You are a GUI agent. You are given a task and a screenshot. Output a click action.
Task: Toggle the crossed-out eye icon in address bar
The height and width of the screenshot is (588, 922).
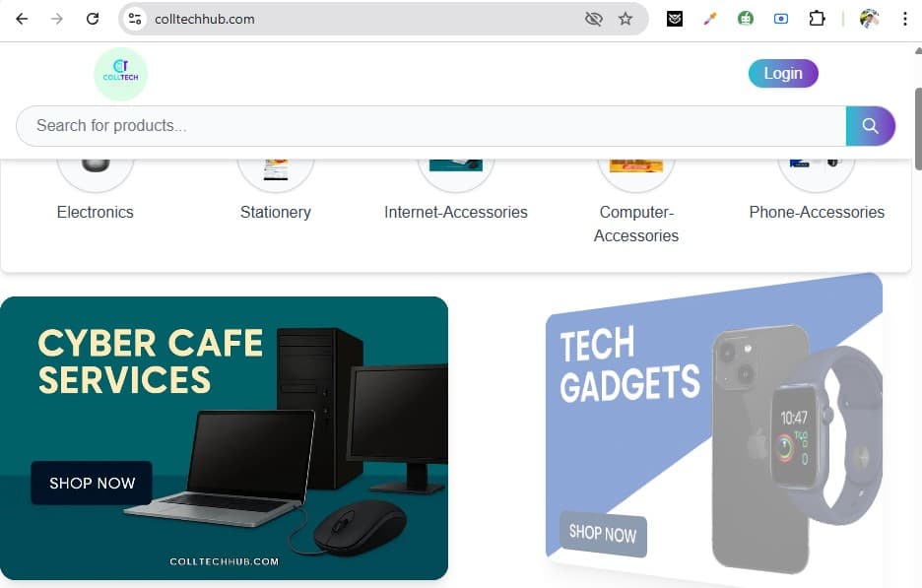pos(594,19)
